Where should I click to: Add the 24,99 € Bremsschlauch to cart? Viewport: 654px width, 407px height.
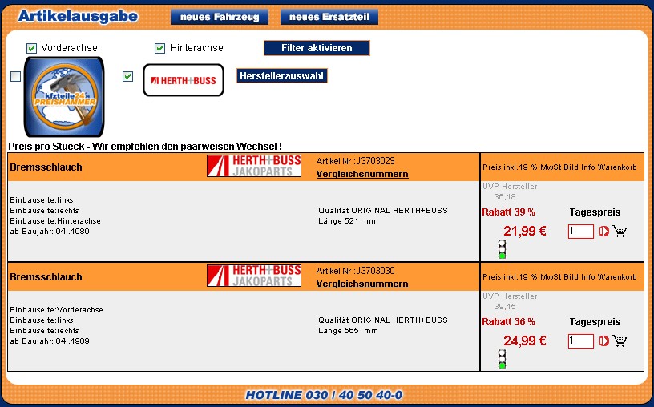620,341
